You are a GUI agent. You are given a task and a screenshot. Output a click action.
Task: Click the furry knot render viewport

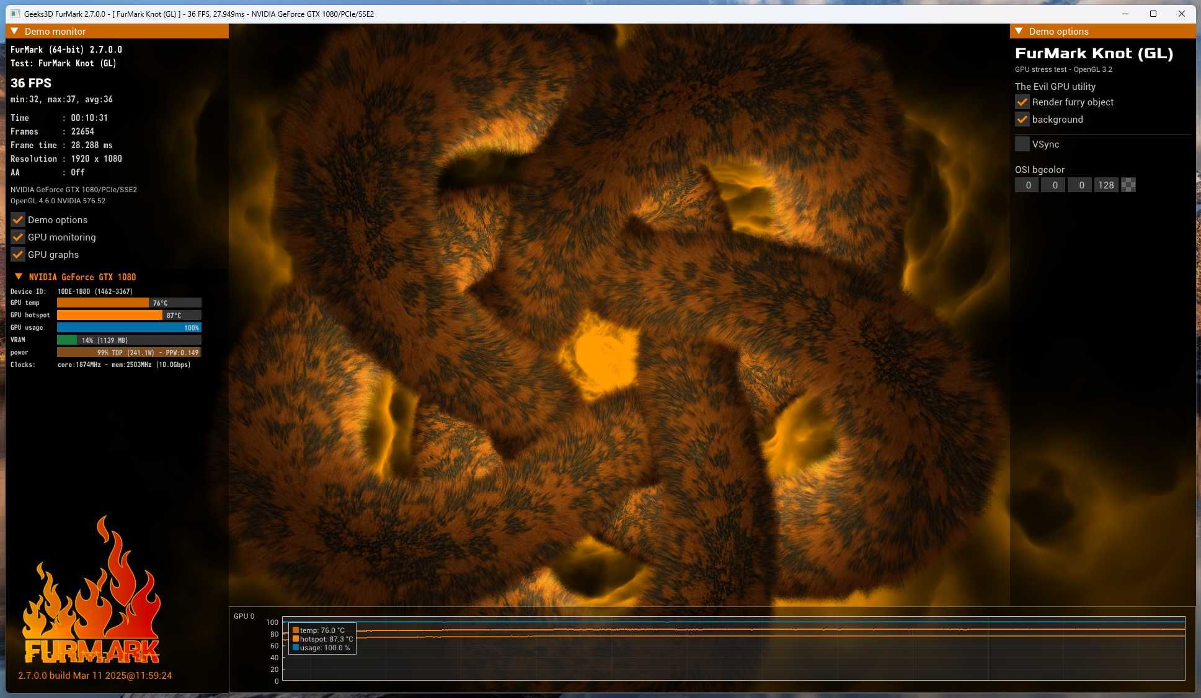coord(619,315)
